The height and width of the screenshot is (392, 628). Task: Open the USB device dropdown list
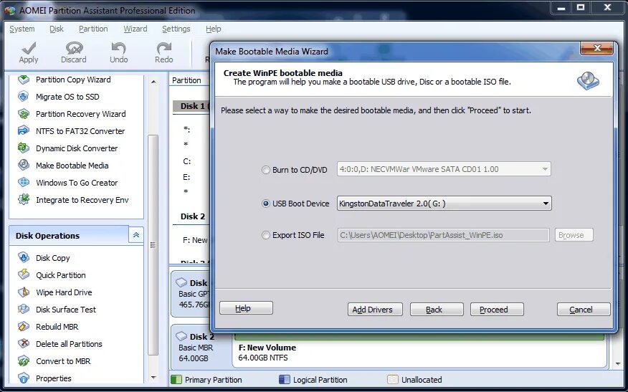546,204
